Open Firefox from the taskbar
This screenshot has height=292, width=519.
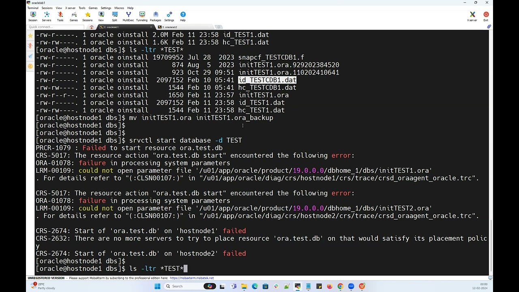click(x=330, y=286)
